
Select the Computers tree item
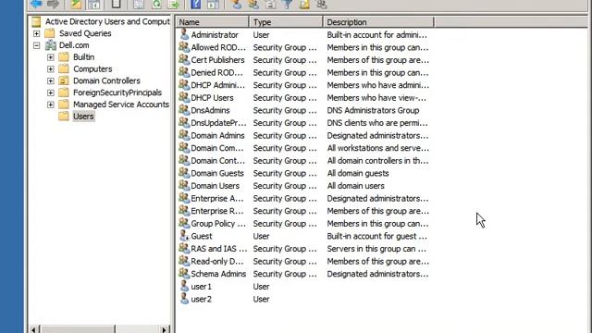click(92, 69)
